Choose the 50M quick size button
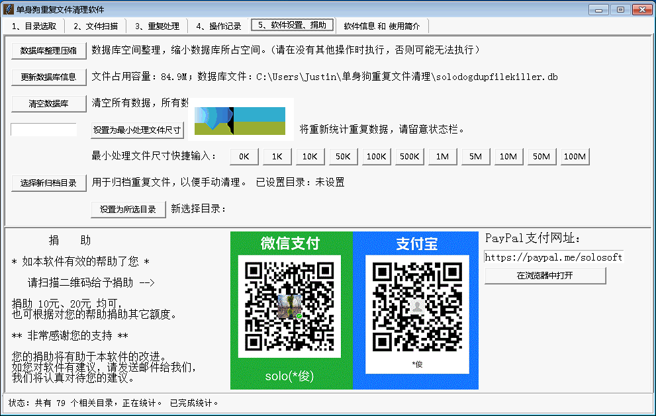Viewport: 656px width, 416px height. (541, 156)
